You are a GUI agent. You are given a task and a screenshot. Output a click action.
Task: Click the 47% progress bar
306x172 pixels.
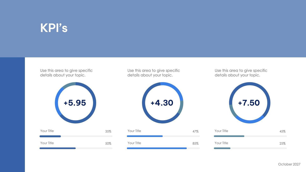coord(163,136)
